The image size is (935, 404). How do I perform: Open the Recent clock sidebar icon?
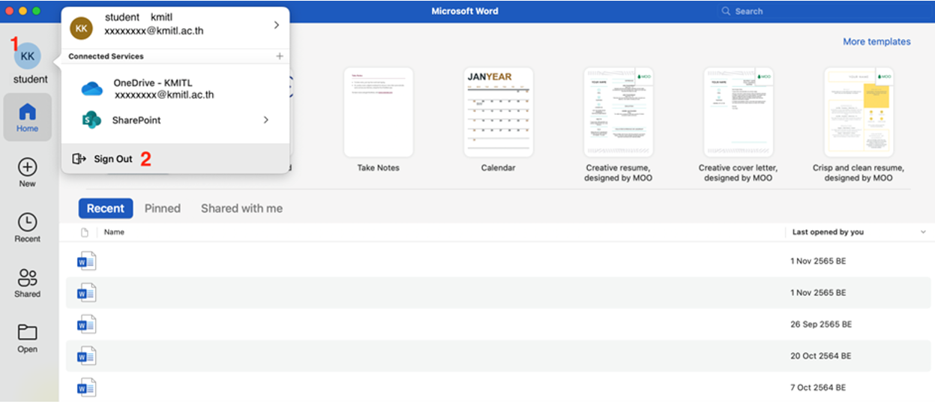click(28, 223)
